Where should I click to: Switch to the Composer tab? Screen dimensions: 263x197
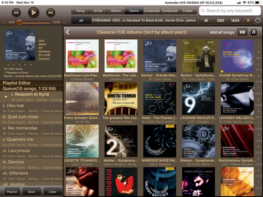coord(152,11)
